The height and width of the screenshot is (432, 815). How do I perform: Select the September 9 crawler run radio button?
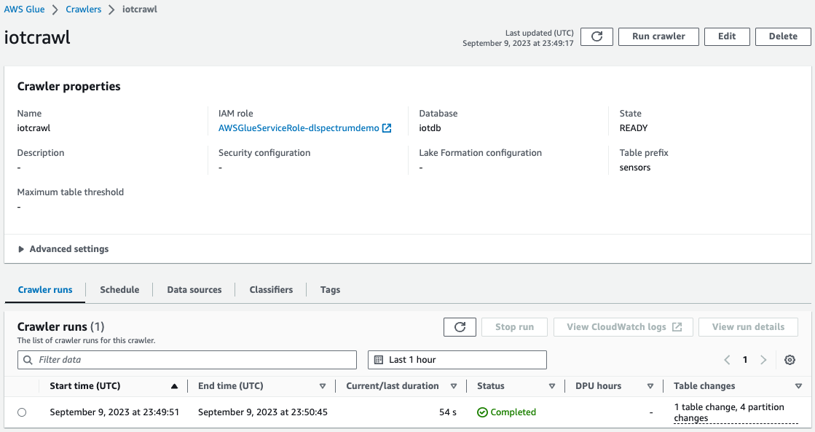22,412
